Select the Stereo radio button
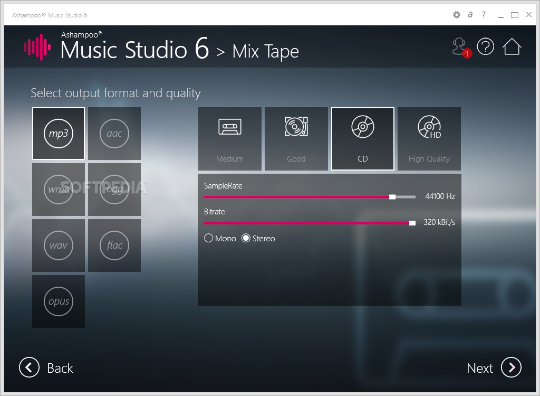 (246, 238)
